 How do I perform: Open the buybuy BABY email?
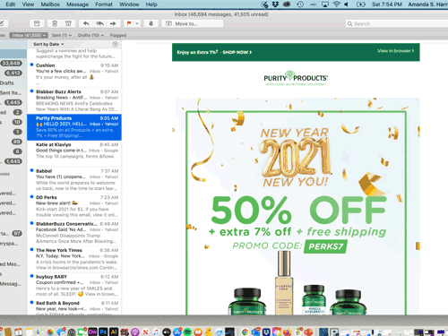(74, 286)
